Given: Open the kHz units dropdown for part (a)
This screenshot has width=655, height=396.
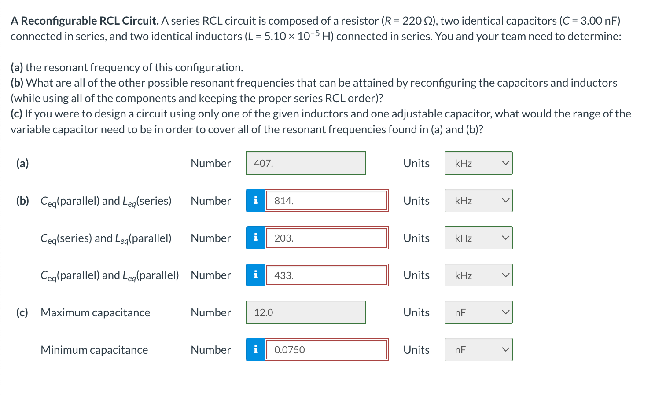Looking at the screenshot, I should tap(478, 163).
